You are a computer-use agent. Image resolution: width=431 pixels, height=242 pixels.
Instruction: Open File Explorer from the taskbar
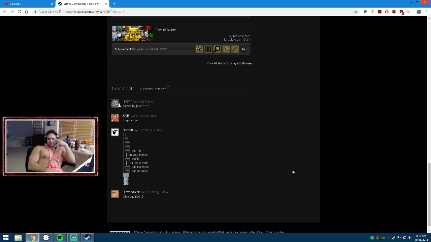[18, 238]
